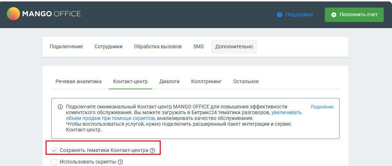Viewport: 392px width, 166px height.
Task: Select the SMS tab
Action: click(x=198, y=46)
